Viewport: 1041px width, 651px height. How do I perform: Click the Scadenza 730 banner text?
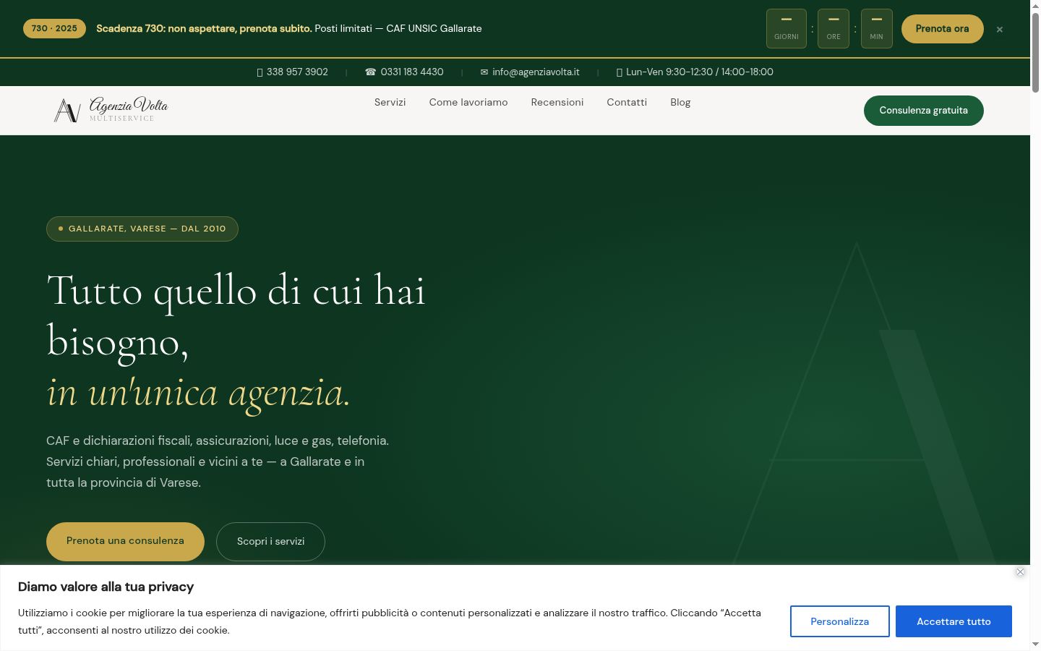click(289, 28)
